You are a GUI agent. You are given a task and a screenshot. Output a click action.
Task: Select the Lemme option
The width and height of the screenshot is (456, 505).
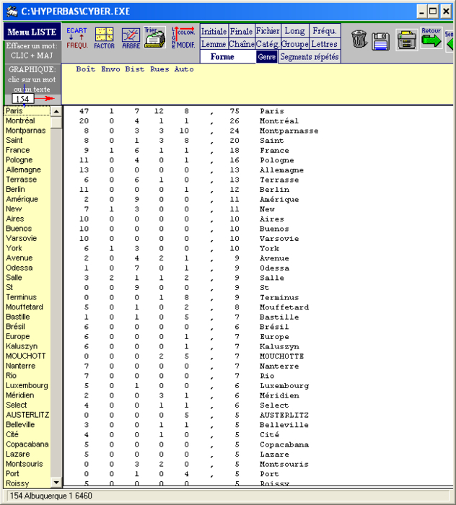tap(214, 44)
